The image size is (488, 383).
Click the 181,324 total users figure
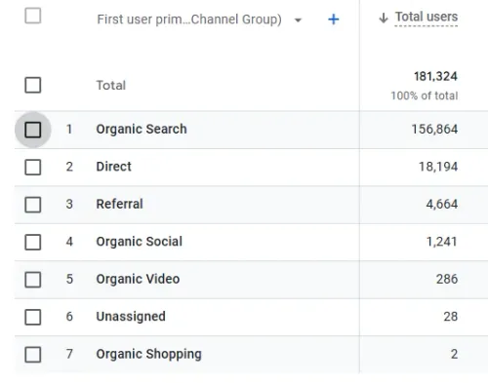435,77
